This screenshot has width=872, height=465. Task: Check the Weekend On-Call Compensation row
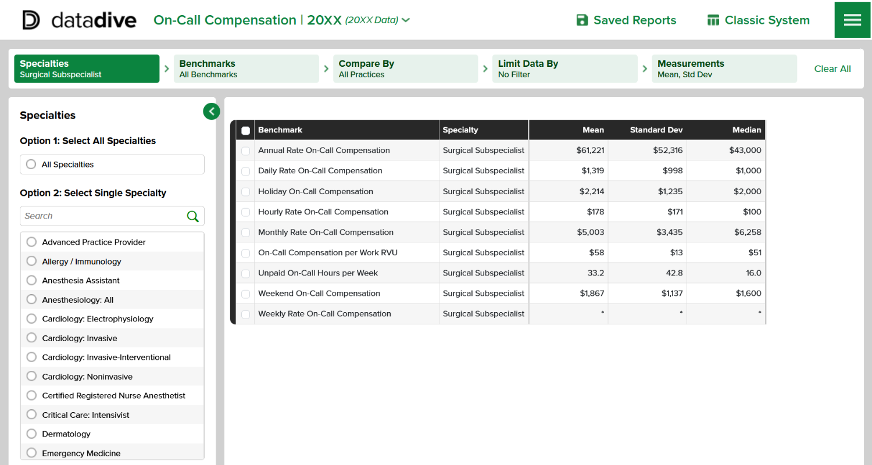tap(246, 294)
